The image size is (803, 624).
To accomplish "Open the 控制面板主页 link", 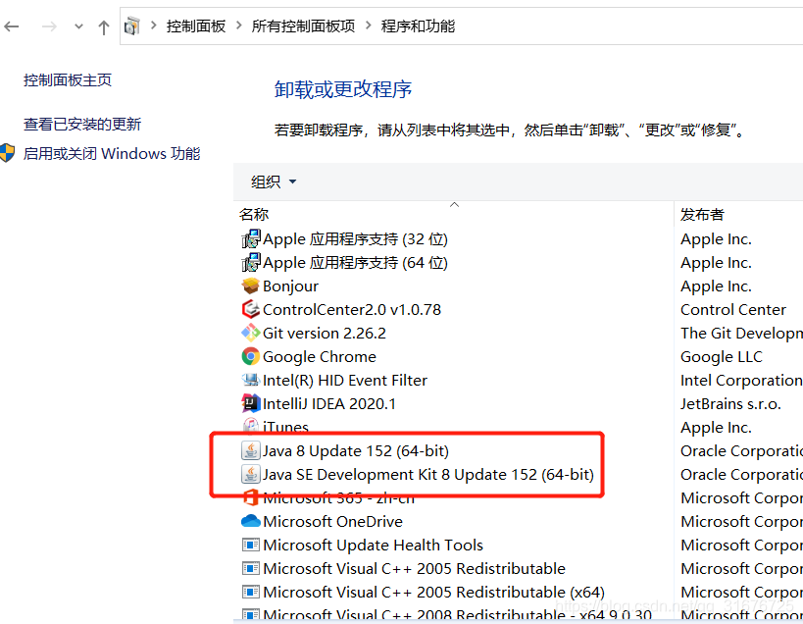I will tap(68, 79).
